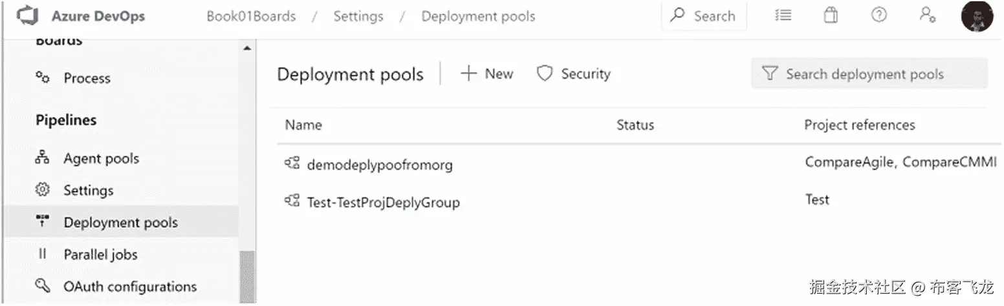Click the Settings breadcrumb link
Image resolution: width=1004 pixels, height=306 pixels.
[x=358, y=17]
